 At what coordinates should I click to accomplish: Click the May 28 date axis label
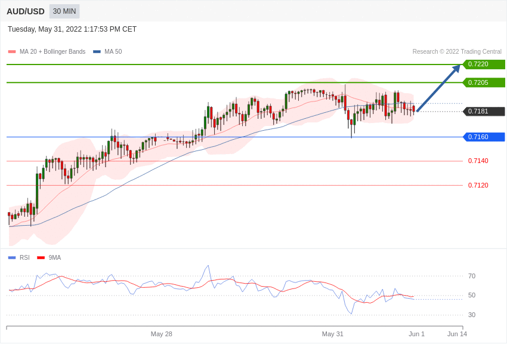[162, 334]
